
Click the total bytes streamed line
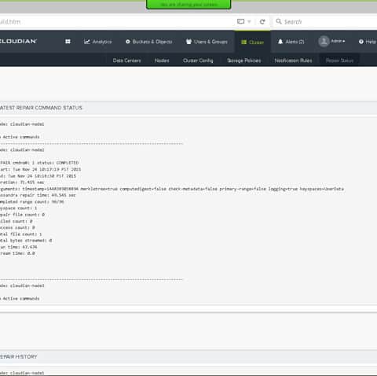pyautogui.click(x=26, y=241)
